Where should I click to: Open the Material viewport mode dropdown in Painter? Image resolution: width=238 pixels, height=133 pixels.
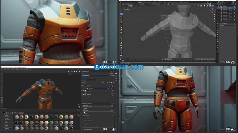click(74, 74)
